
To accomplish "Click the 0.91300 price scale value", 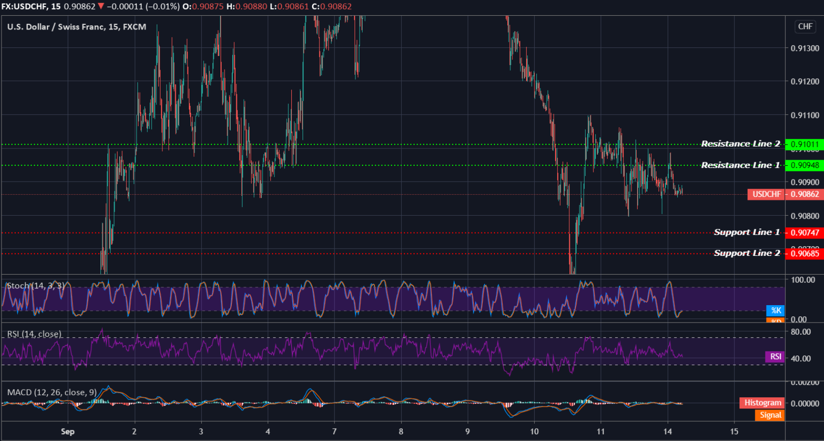I will click(x=805, y=48).
